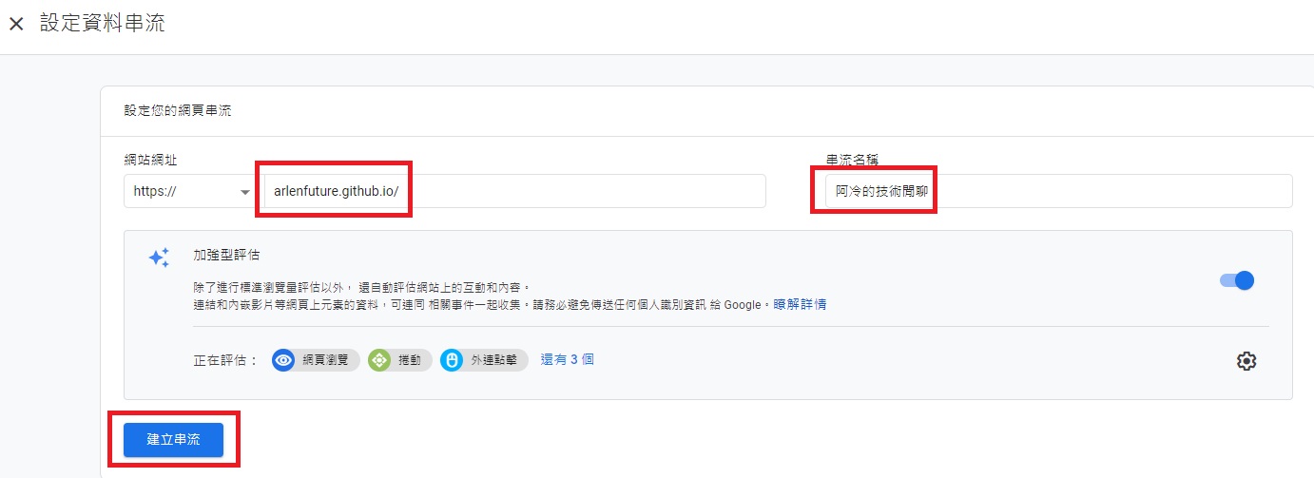Close the 設定資料串流 panel with X
This screenshot has height=478, width=1314.
(16, 24)
